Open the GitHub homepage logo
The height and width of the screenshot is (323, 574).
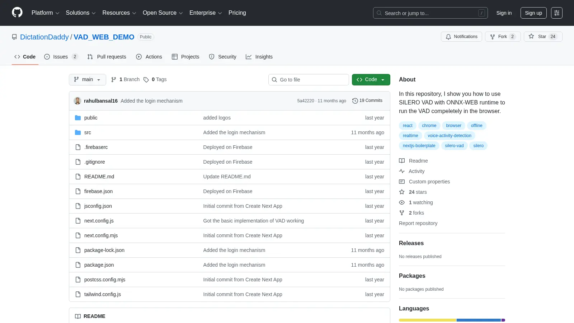pyautogui.click(x=17, y=13)
